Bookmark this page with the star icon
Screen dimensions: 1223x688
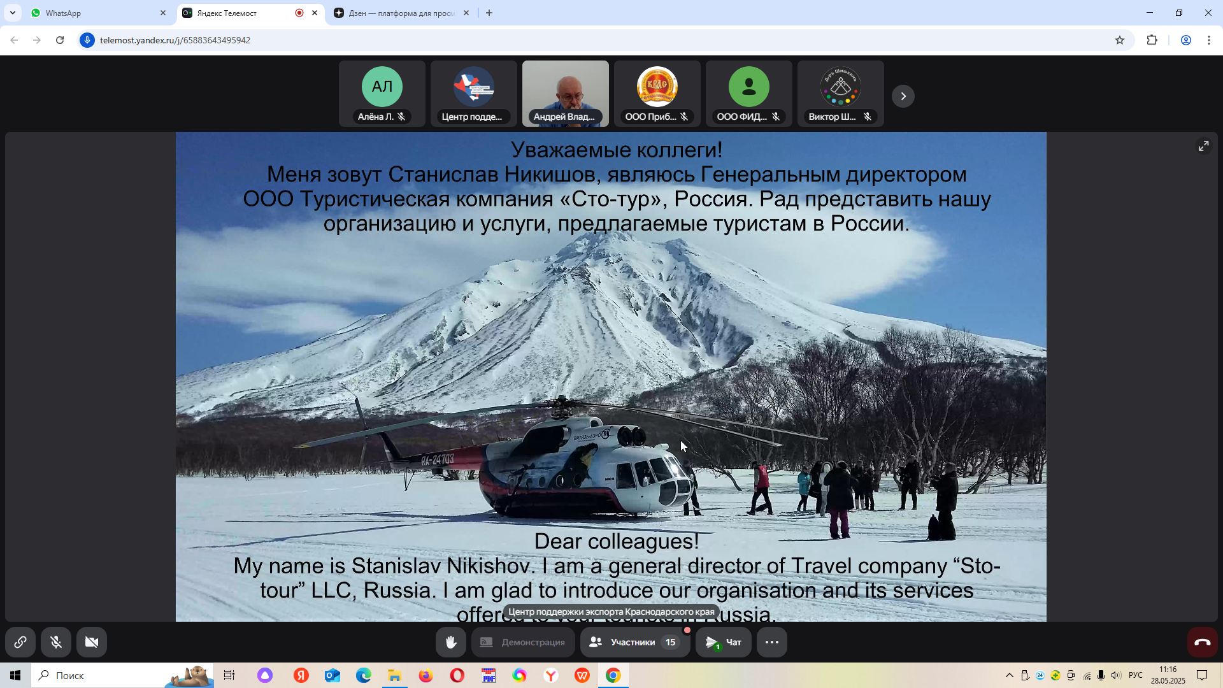pyautogui.click(x=1120, y=39)
